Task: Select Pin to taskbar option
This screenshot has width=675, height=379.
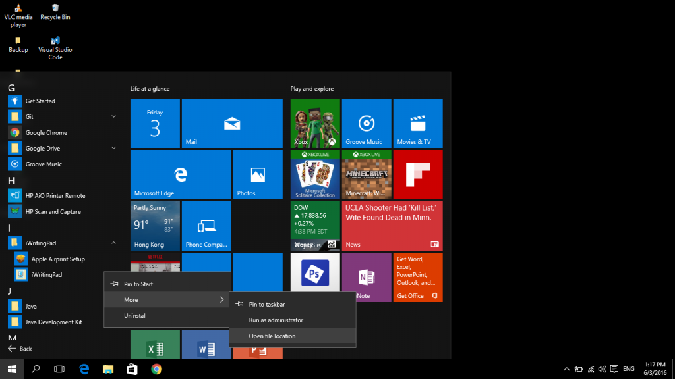Action: pos(267,305)
